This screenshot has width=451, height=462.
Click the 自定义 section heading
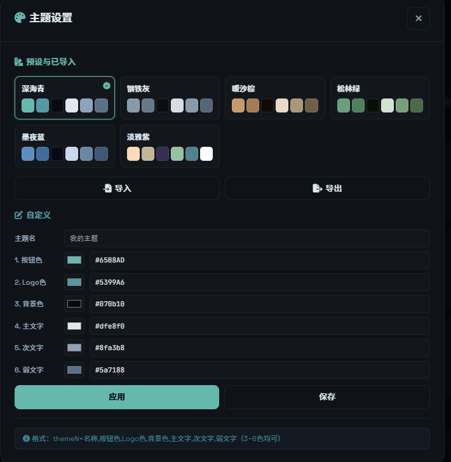39,215
